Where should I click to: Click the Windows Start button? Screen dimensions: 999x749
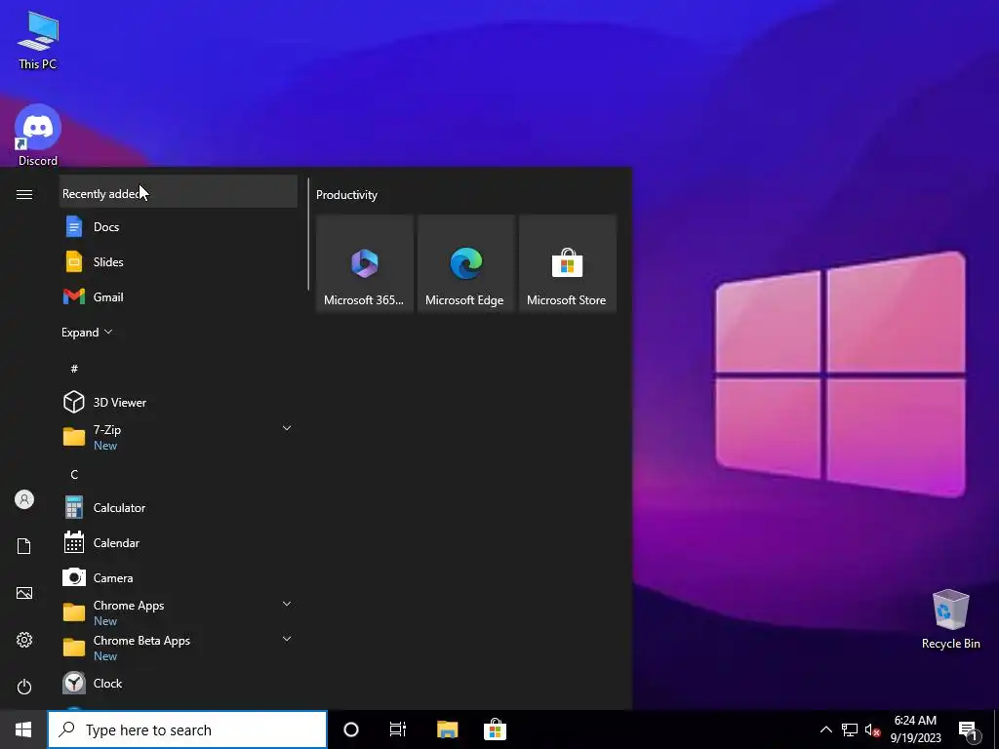pyautogui.click(x=23, y=729)
